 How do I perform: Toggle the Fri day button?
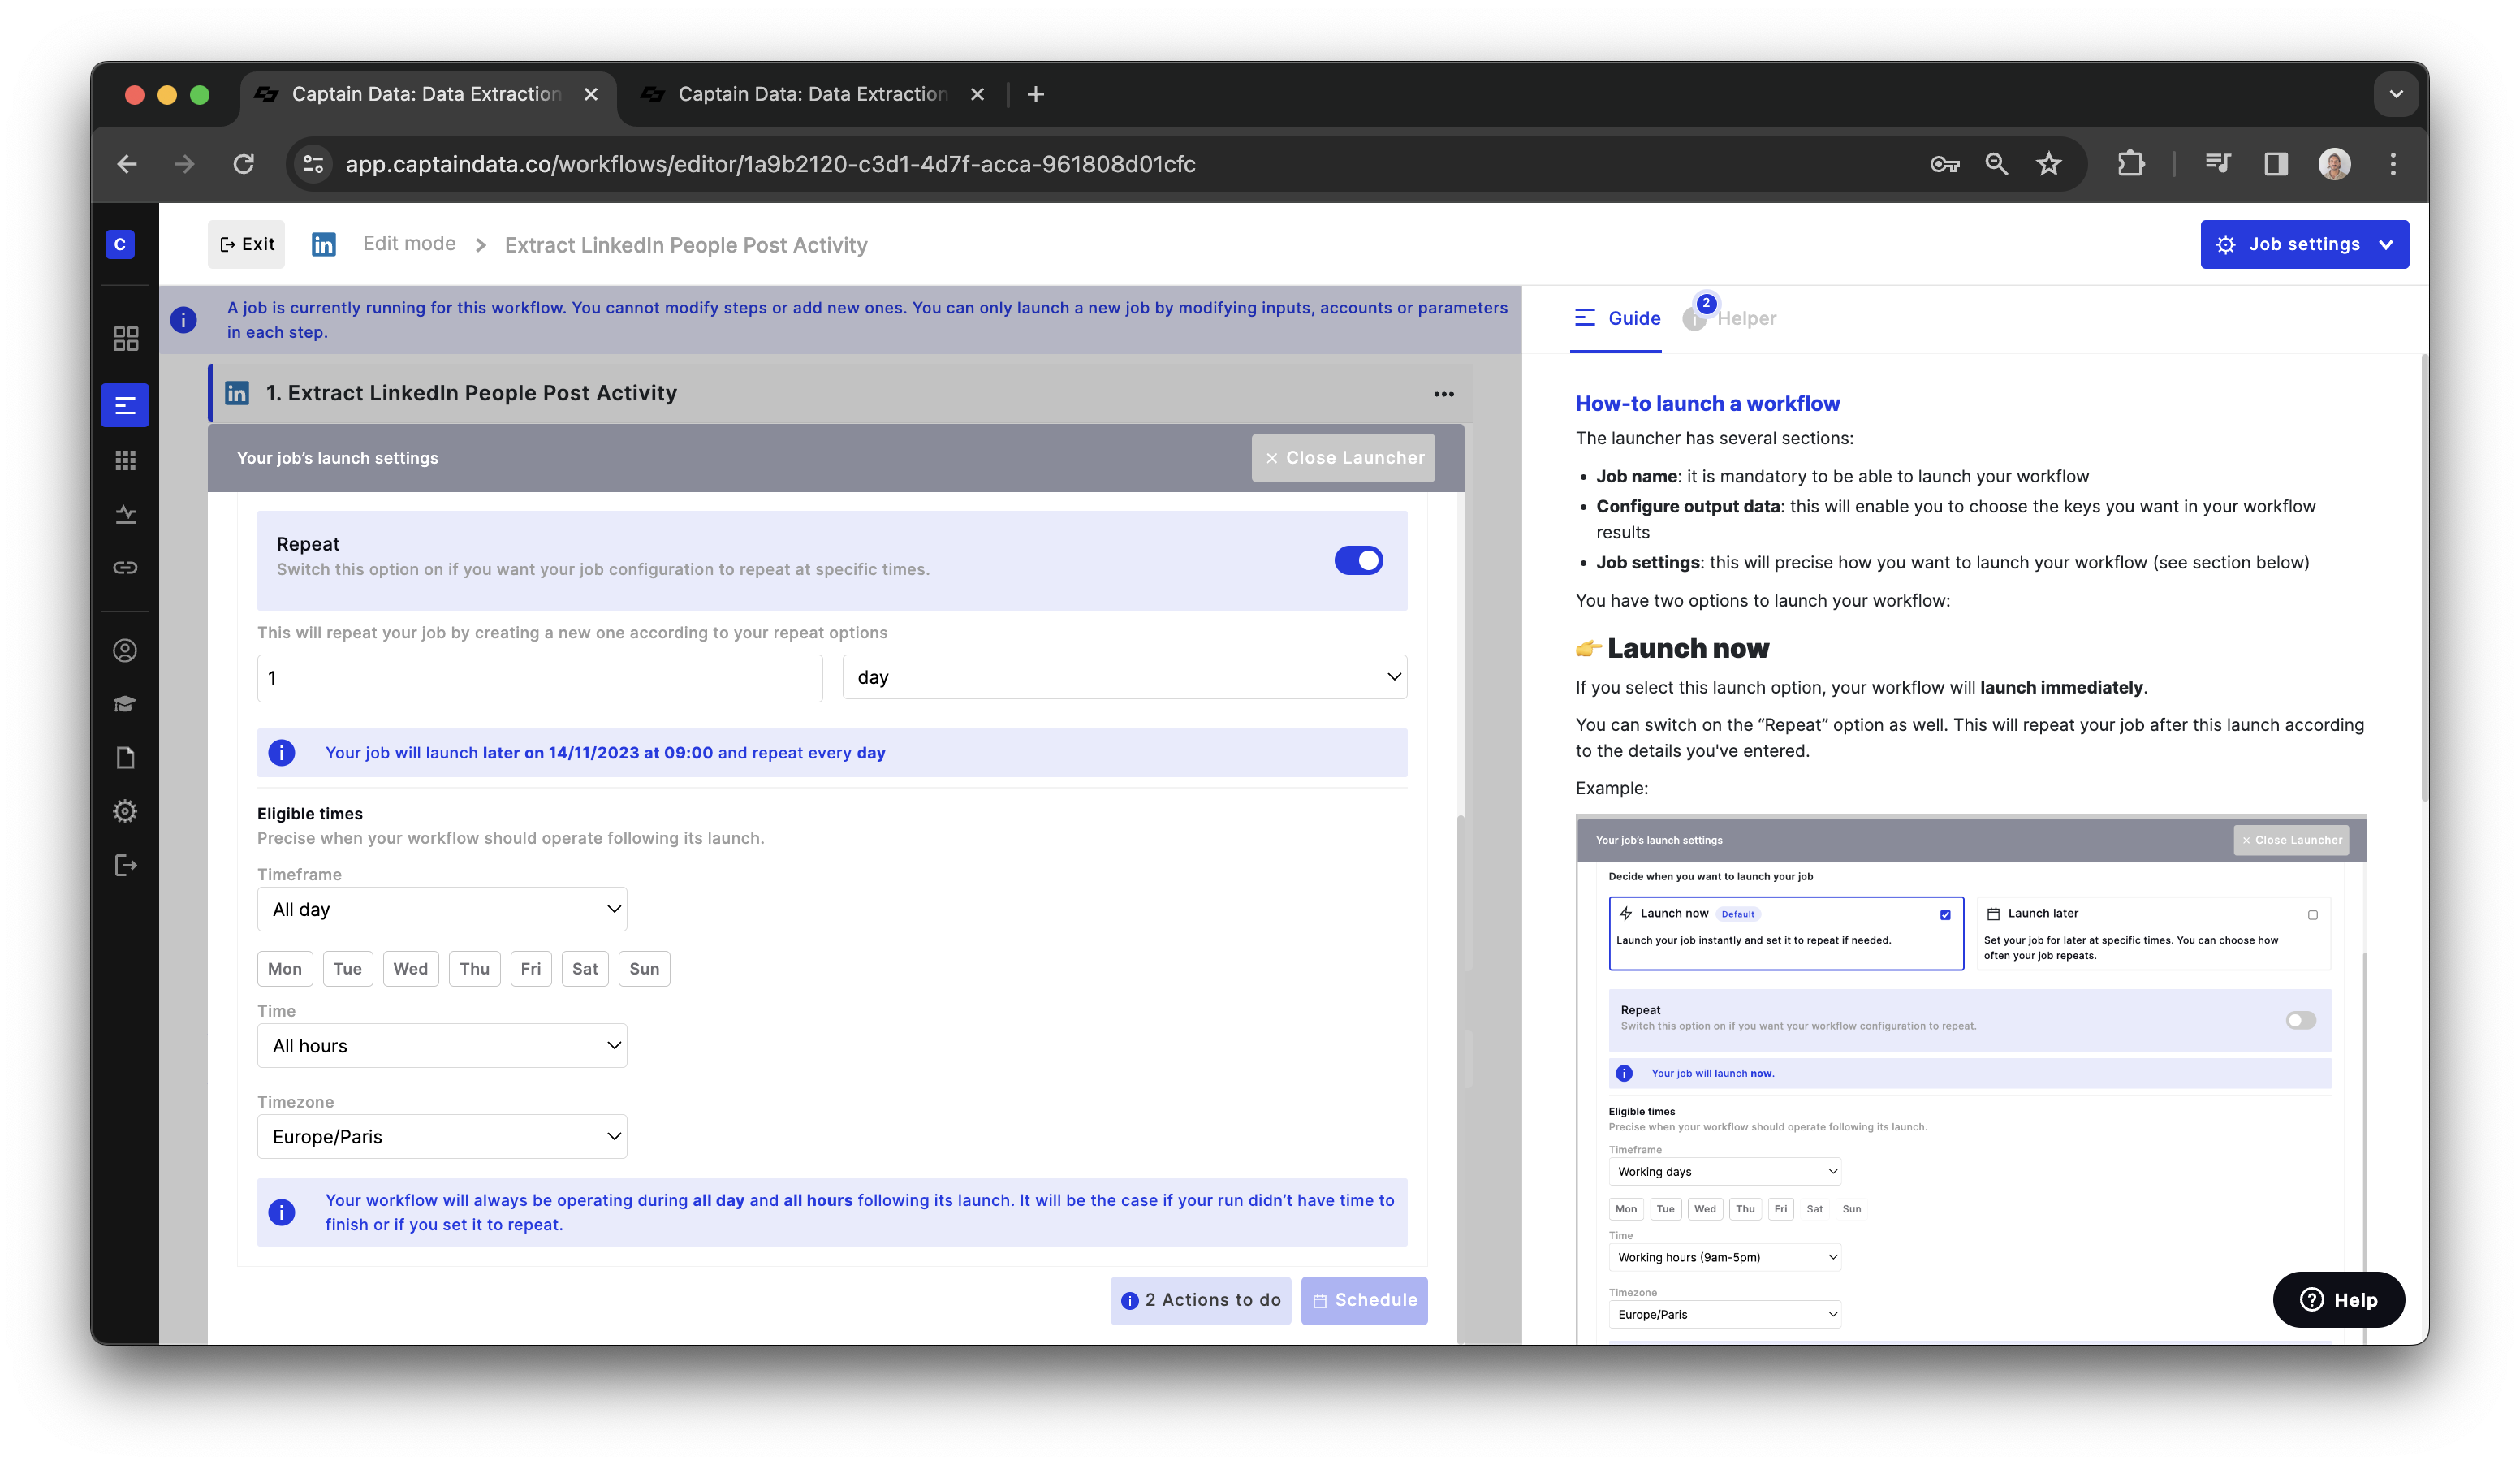[x=531, y=969]
